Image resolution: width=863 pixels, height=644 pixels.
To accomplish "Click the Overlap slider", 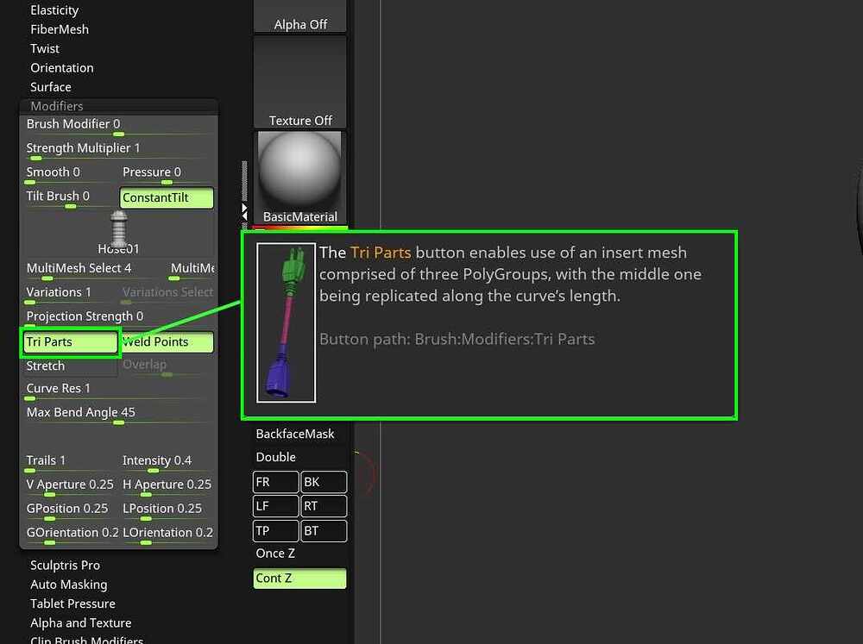I will (167, 366).
